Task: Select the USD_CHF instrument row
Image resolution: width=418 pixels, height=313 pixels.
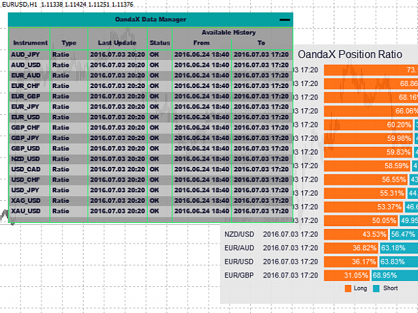Action: coord(150,180)
